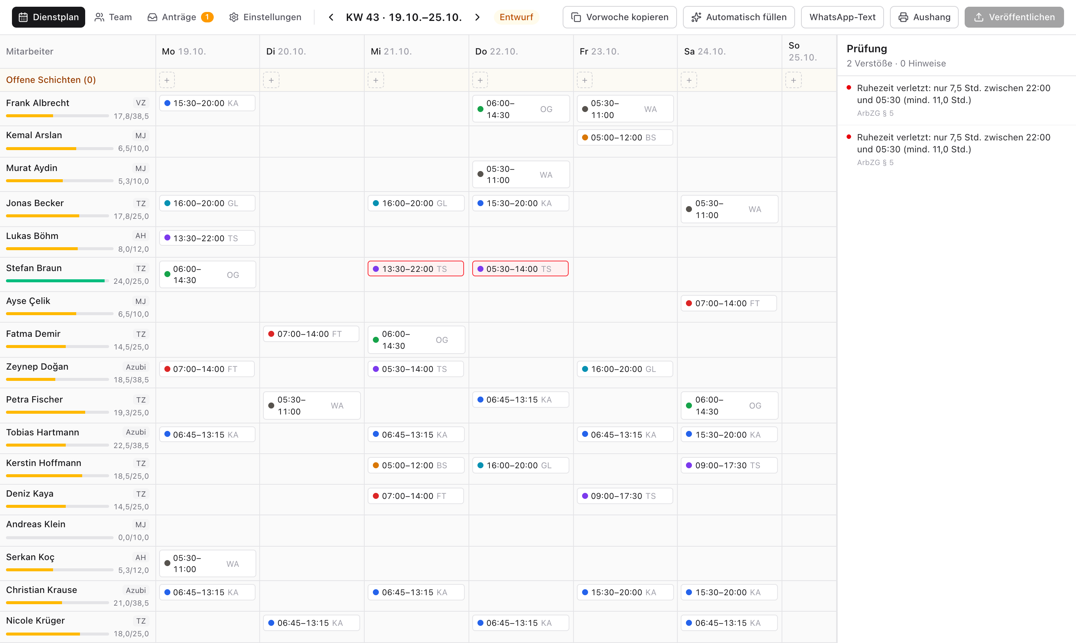Image resolution: width=1076 pixels, height=643 pixels.
Task: Click the KW 43 week label
Action: (403, 17)
